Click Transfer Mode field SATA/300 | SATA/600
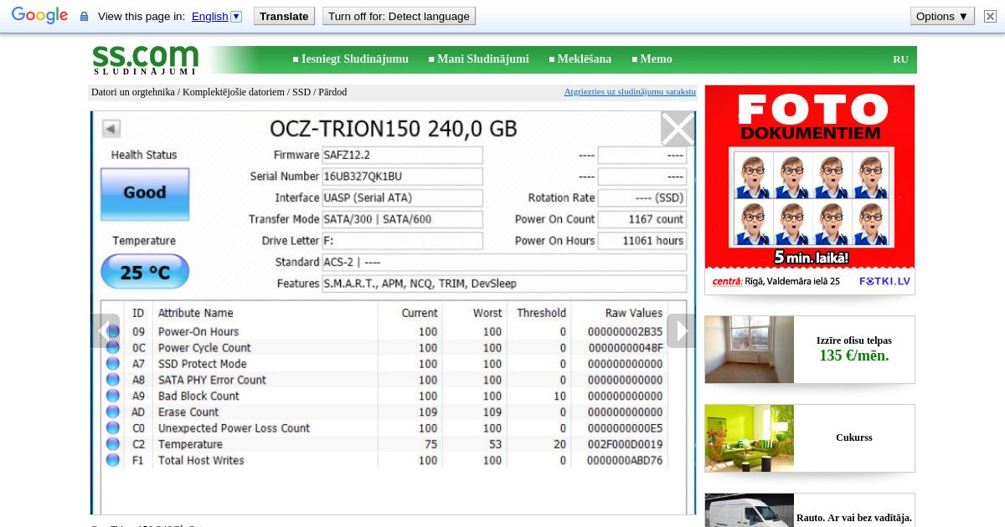 pyautogui.click(x=402, y=219)
